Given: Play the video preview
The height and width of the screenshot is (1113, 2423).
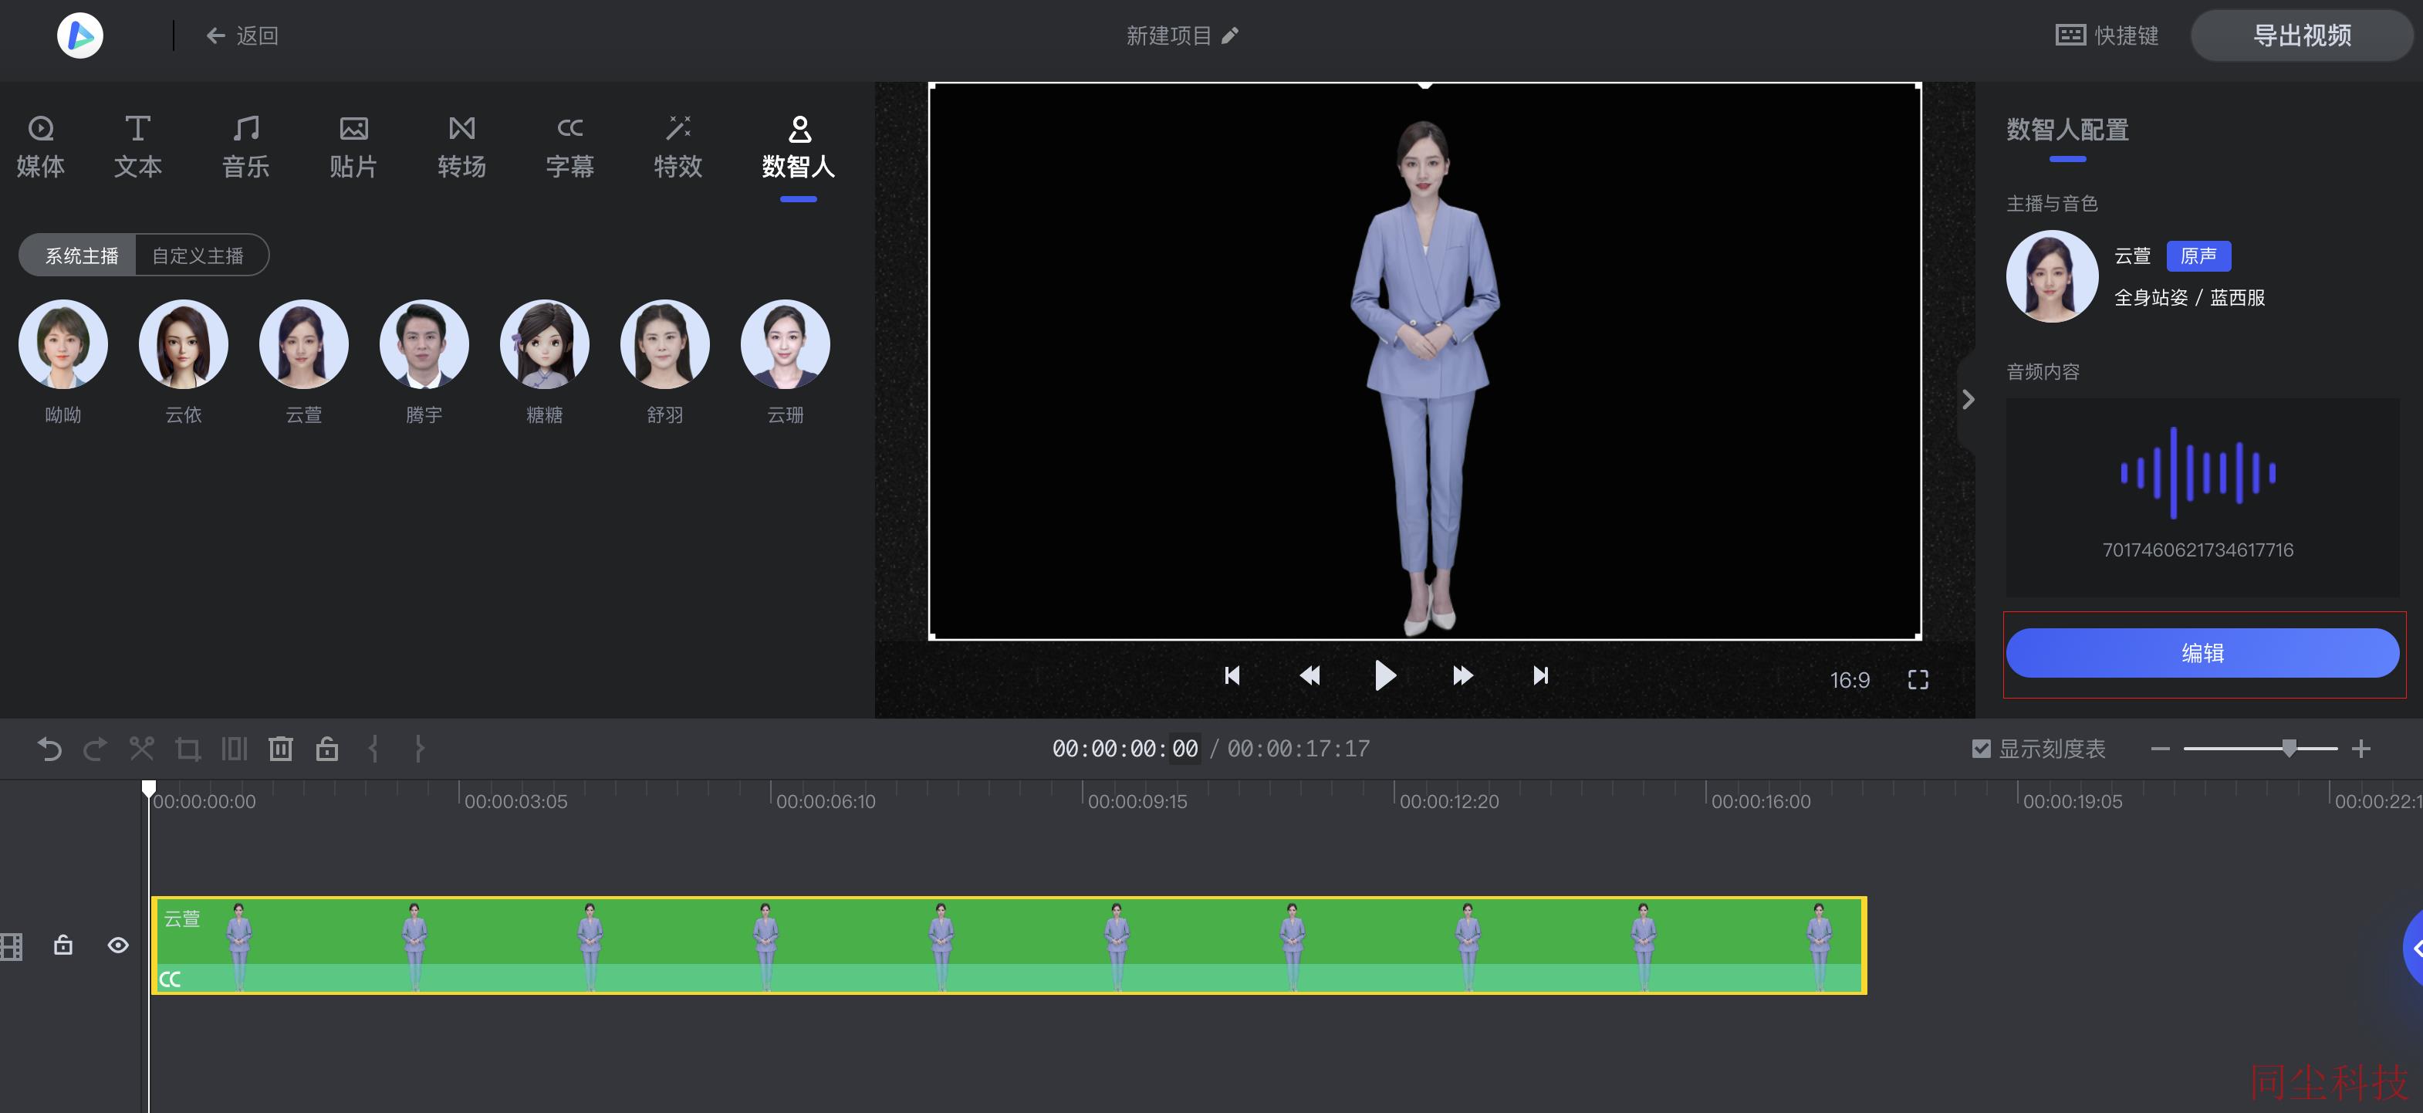Looking at the screenshot, I should click(1384, 675).
